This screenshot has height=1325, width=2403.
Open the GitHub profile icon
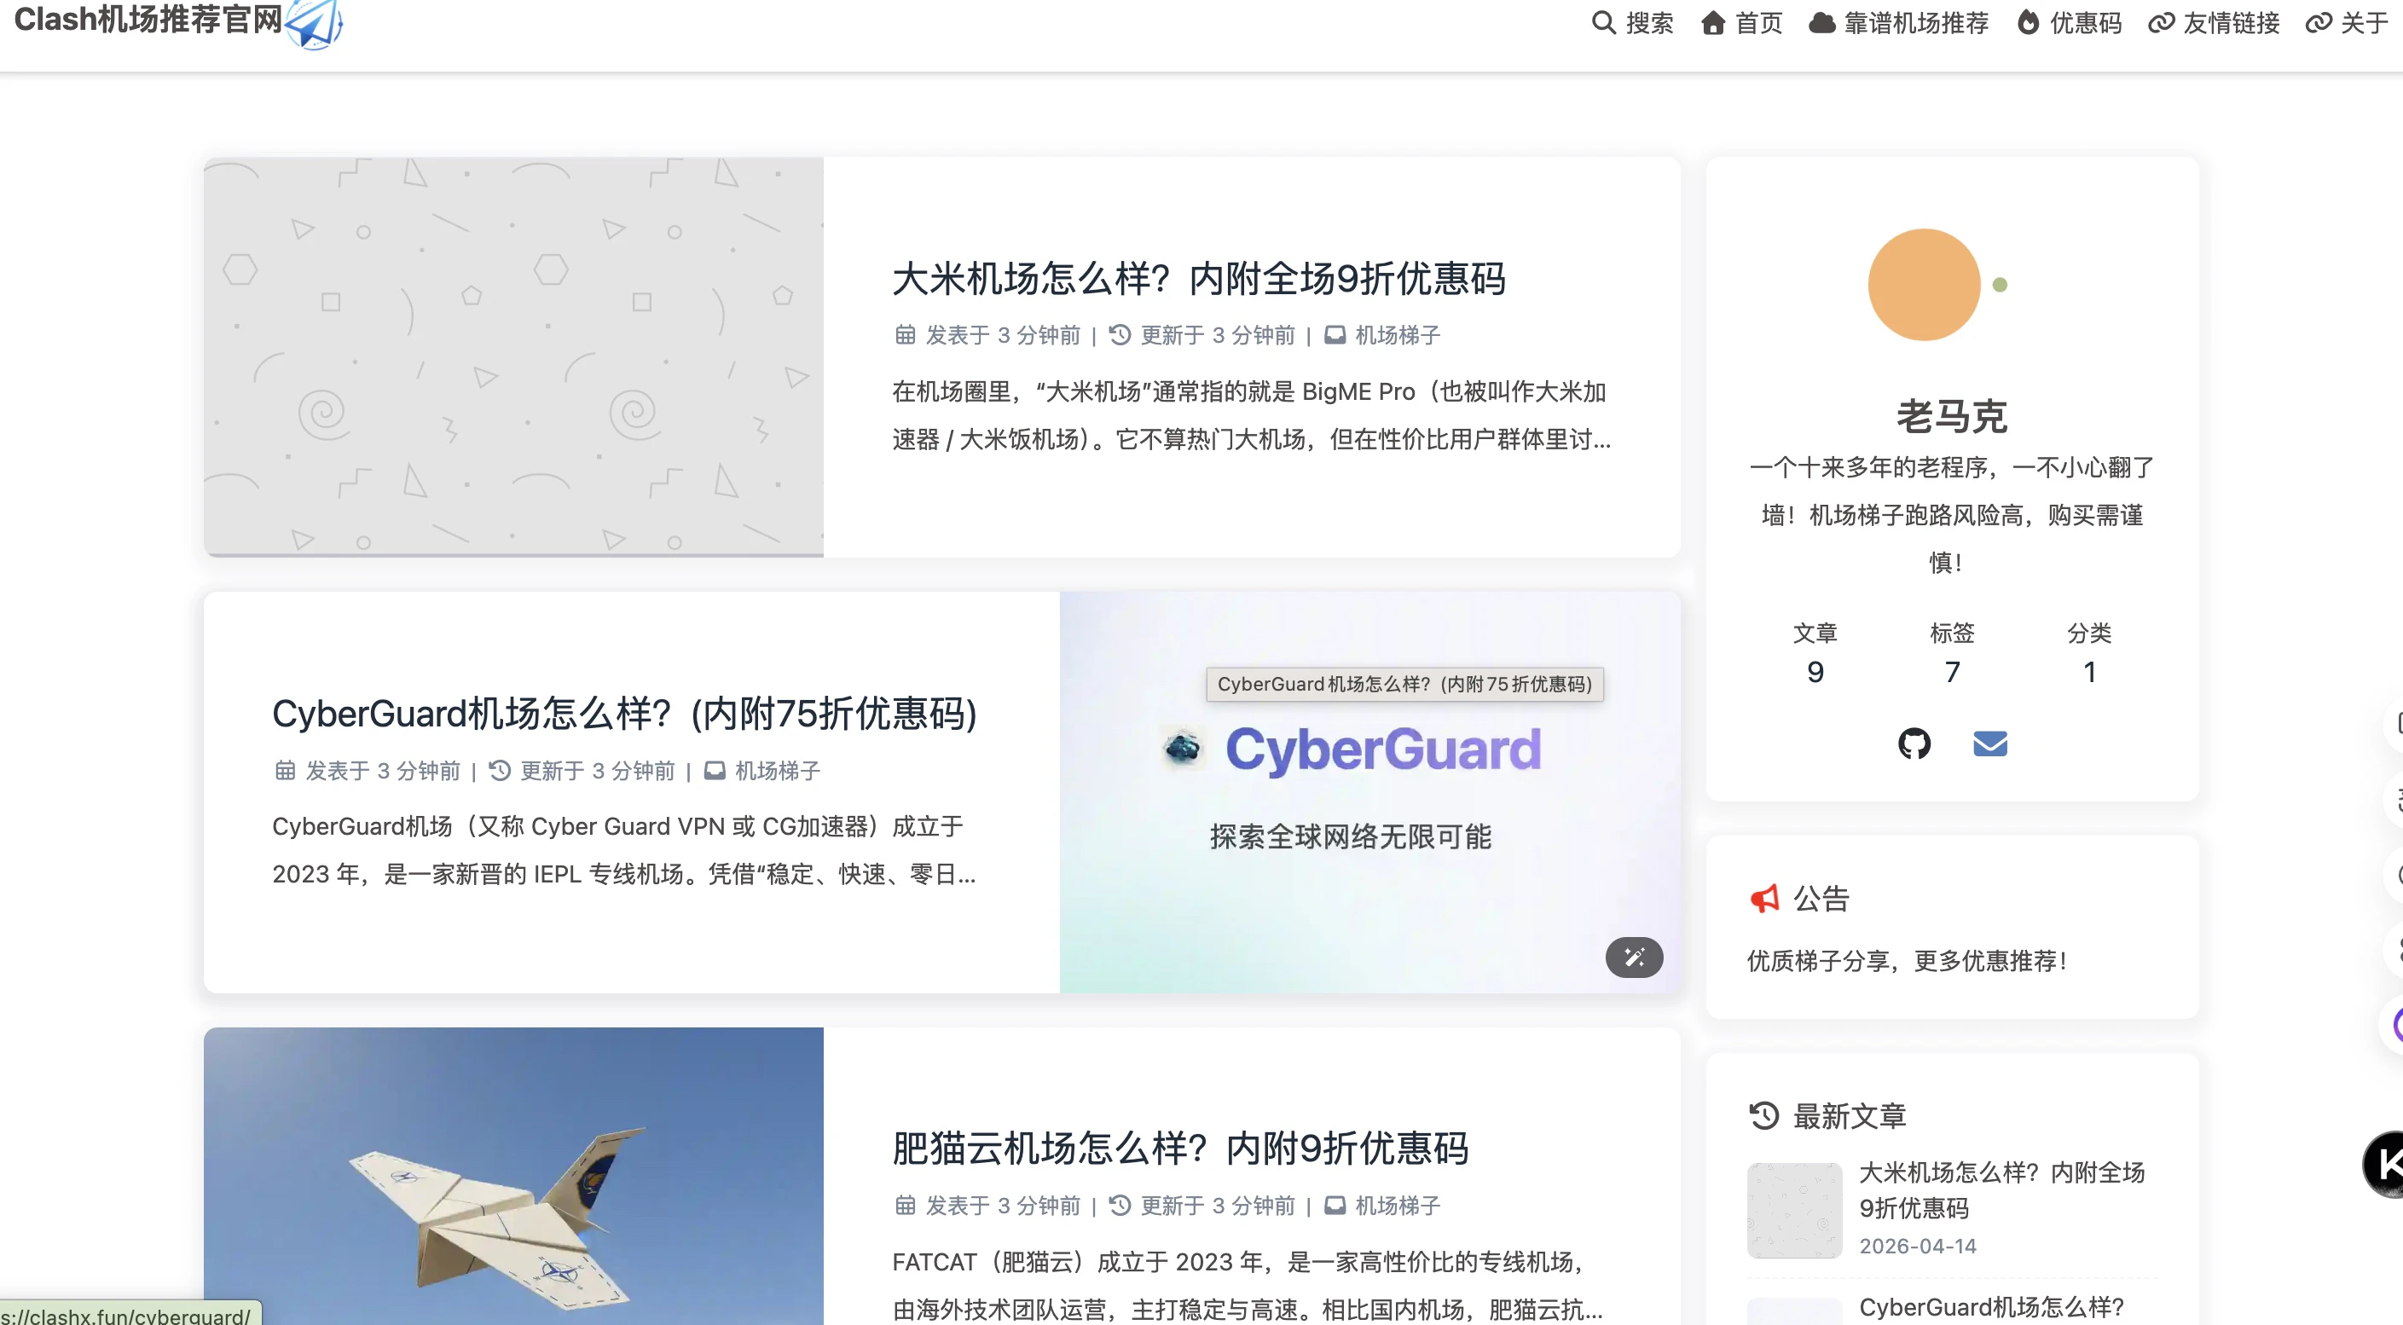point(1914,744)
